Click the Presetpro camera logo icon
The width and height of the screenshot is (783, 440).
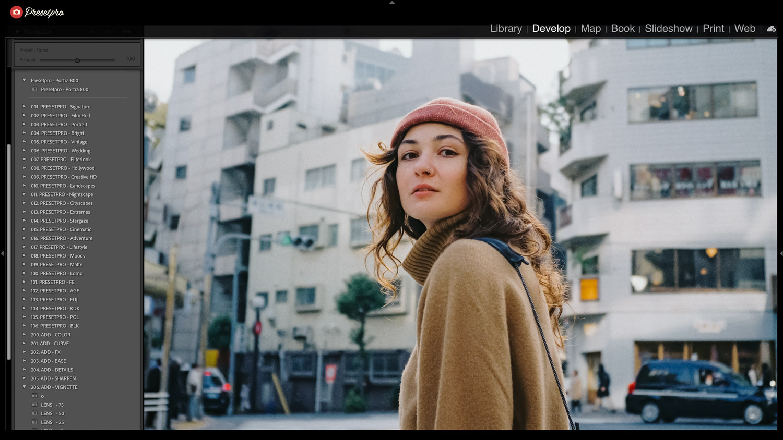pos(16,11)
